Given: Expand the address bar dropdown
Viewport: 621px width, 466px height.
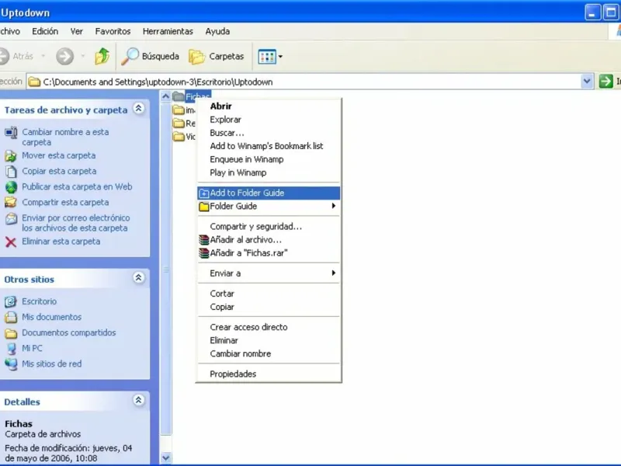Looking at the screenshot, I should (587, 82).
